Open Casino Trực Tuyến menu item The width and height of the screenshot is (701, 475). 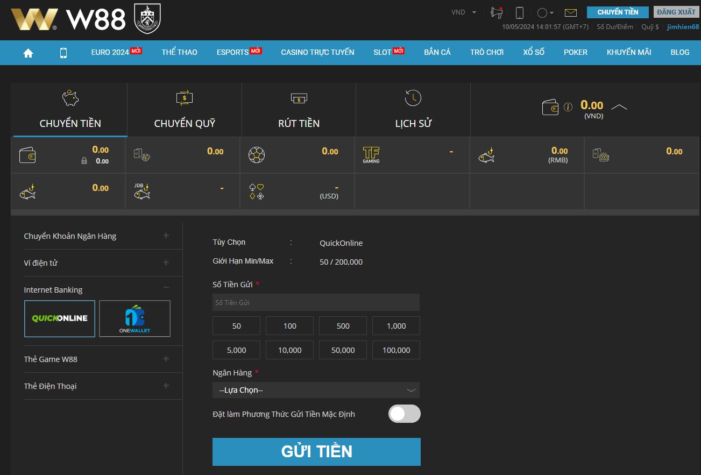tap(317, 52)
